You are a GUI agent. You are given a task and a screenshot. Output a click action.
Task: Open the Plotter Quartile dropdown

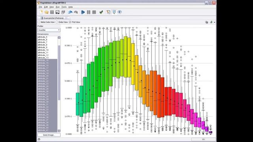tap(49, 30)
